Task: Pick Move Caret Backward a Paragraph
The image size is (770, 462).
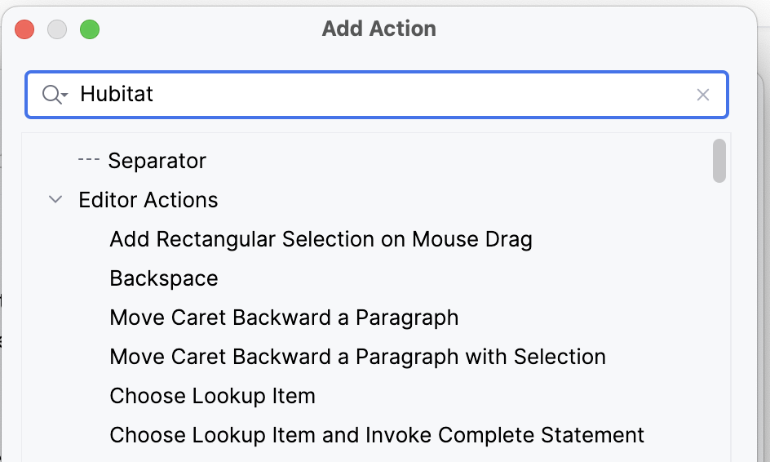Action: coord(284,318)
